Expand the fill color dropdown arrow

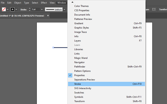(x=8, y=9)
